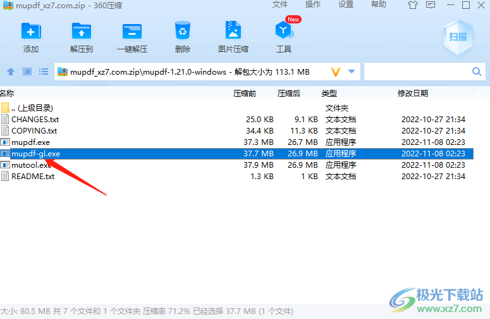Click the 25.0 KB size of CHANGES.txt
The image size is (490, 319).
click(260, 119)
